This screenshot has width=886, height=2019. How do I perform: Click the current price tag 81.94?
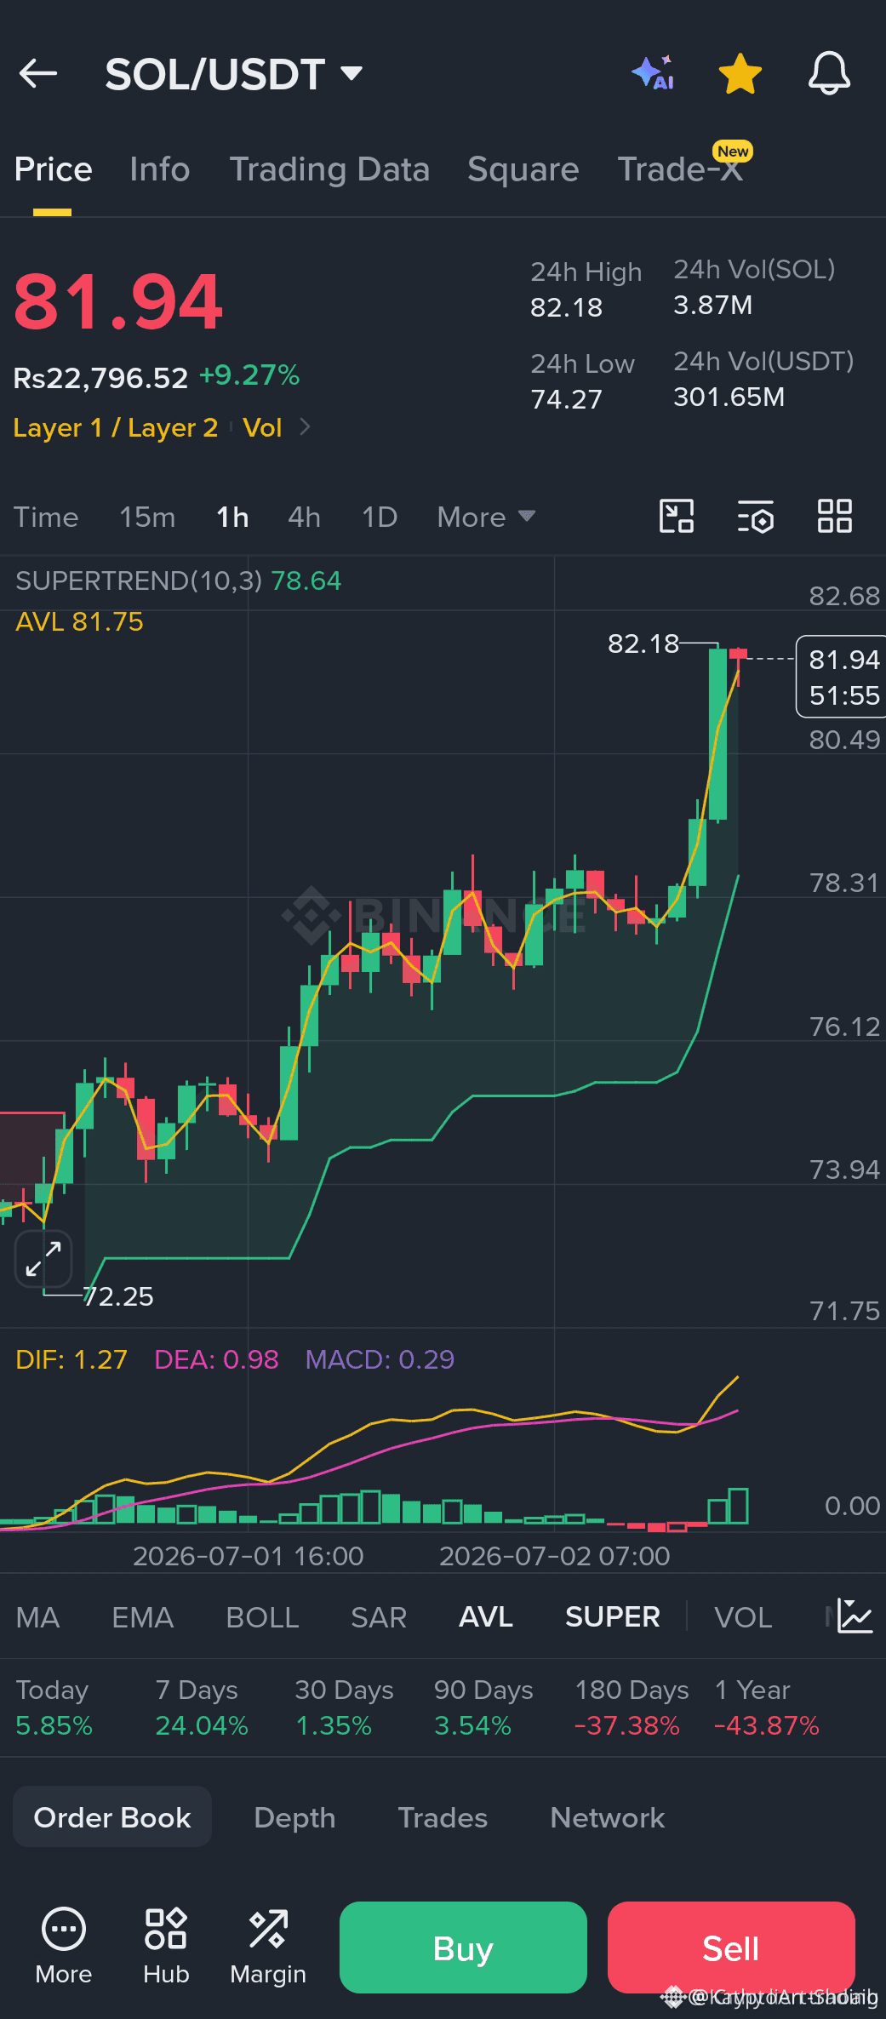(843, 677)
